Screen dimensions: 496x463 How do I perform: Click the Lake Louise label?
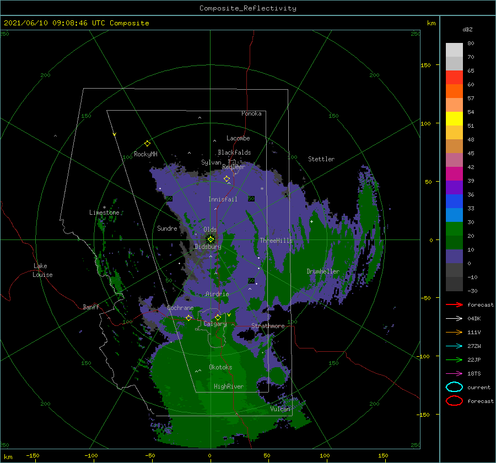click(x=42, y=270)
